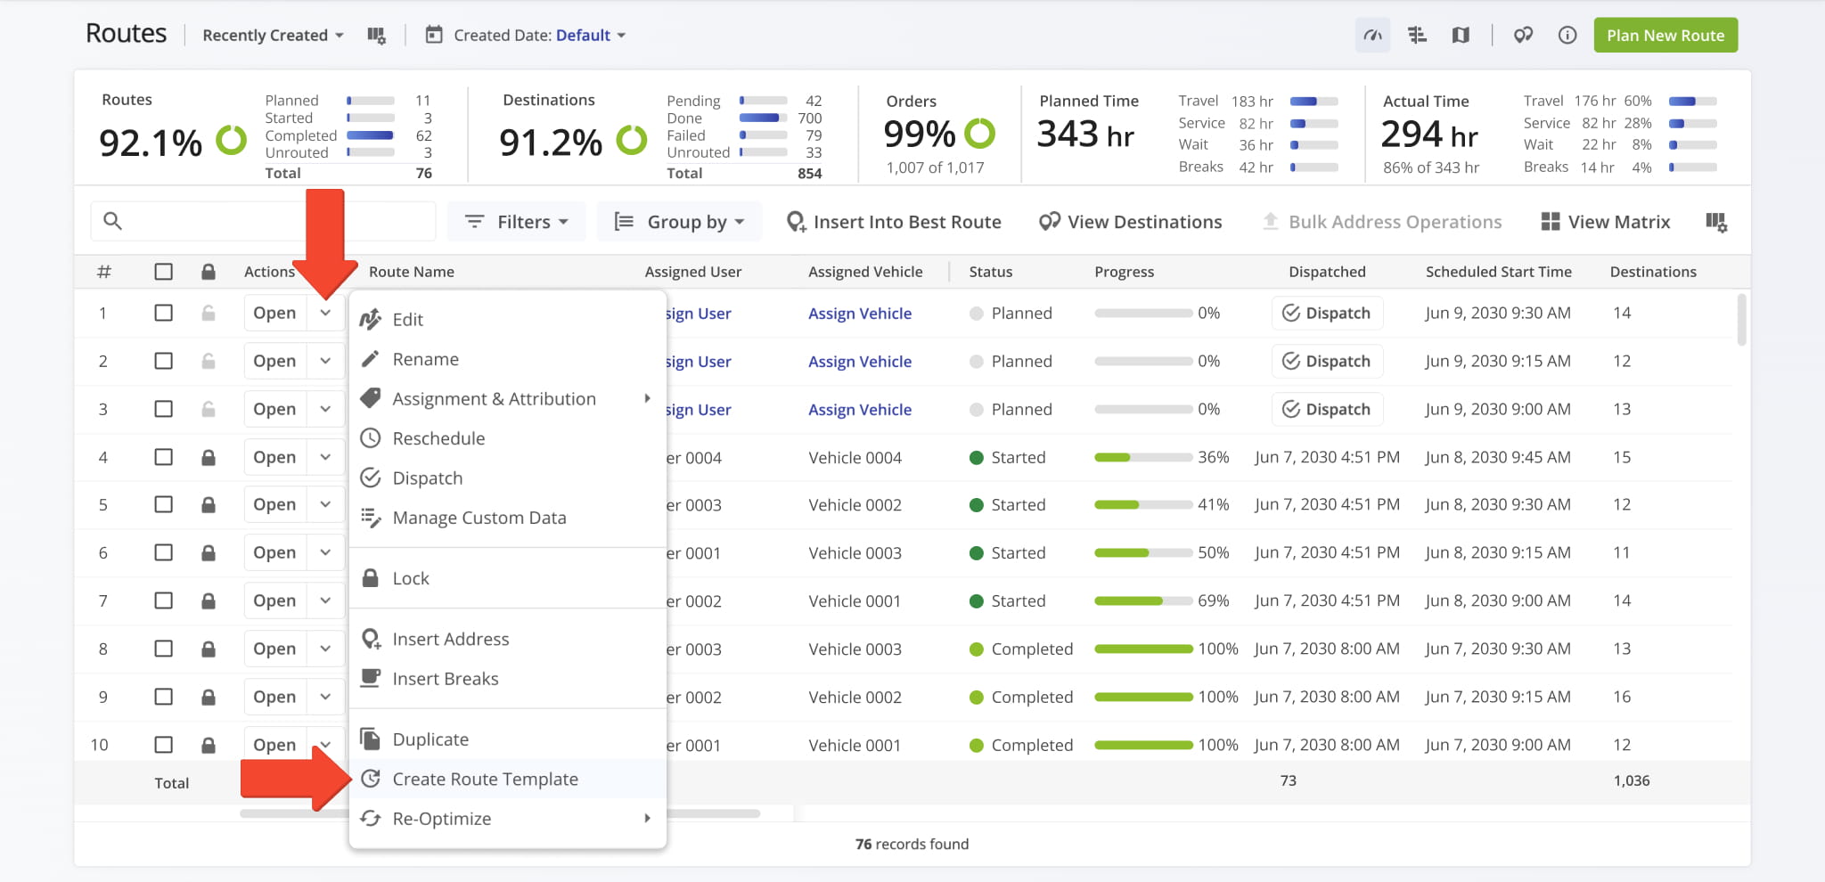Open the map view icon in header
This screenshot has width=1825, height=882.
[x=1461, y=36]
